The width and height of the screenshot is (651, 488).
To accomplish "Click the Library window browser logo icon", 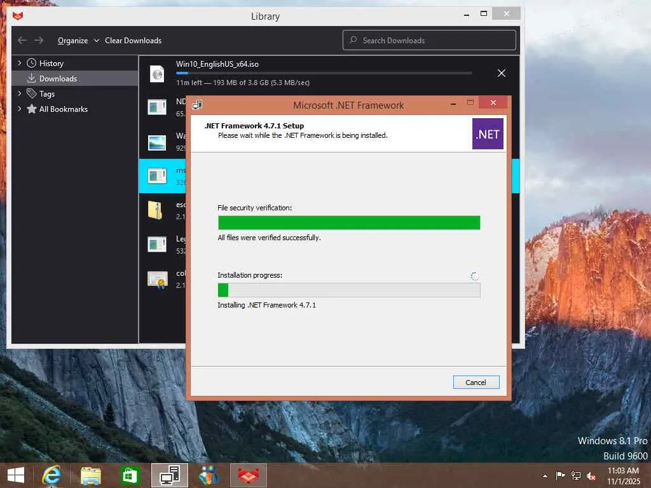I will pyautogui.click(x=18, y=16).
